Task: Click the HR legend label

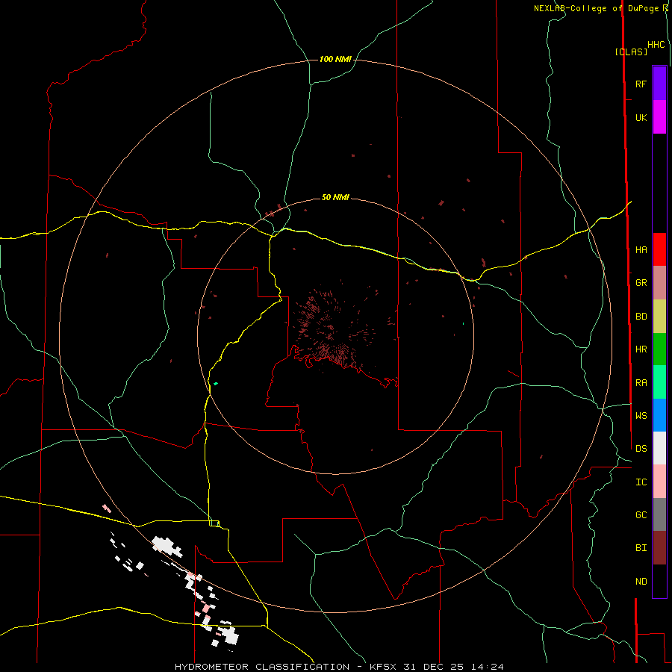Action: pyautogui.click(x=641, y=349)
